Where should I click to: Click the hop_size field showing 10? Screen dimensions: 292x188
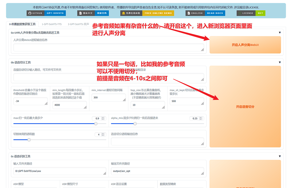148,105
